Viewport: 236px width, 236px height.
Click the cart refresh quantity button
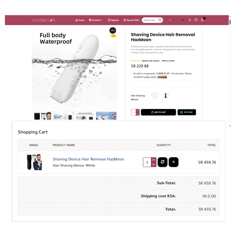click(x=162, y=162)
